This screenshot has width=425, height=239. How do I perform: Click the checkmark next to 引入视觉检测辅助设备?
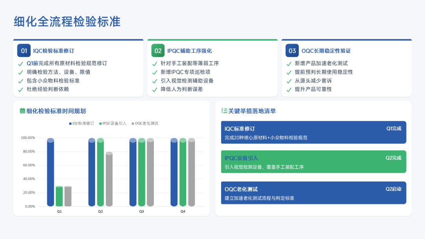click(155, 81)
